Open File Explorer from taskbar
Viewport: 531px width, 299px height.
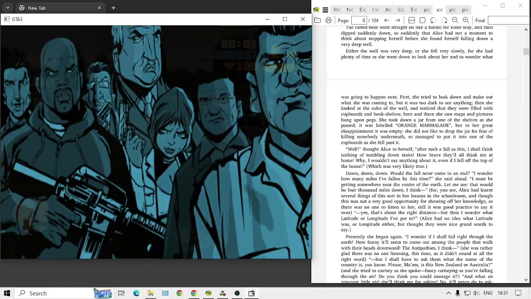click(x=151, y=293)
